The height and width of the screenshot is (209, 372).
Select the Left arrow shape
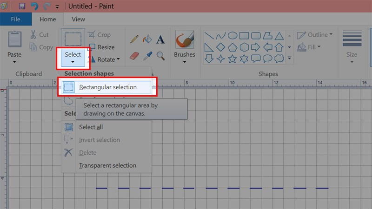click(x=268, y=47)
